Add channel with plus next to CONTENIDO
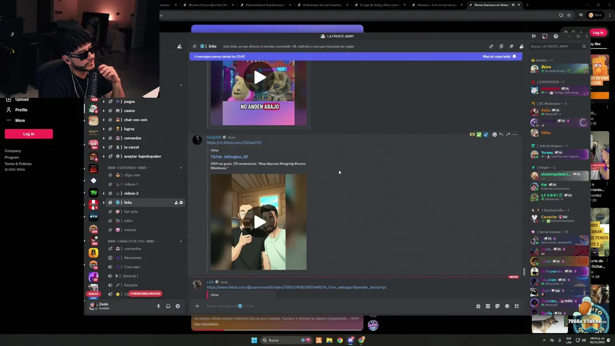 181,168
